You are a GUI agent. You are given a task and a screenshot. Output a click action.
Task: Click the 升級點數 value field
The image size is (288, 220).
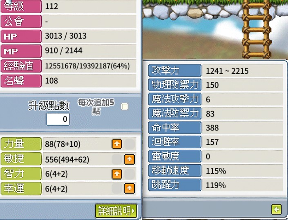pyautogui.click(x=58, y=119)
